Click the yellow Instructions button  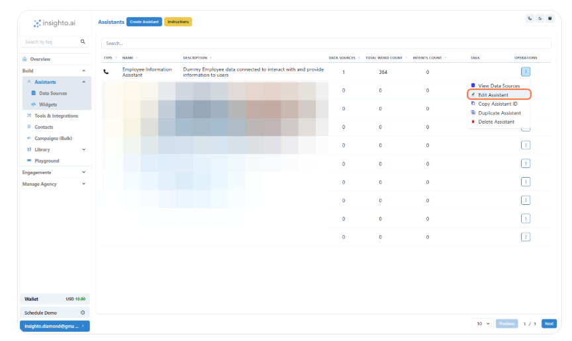(x=178, y=22)
